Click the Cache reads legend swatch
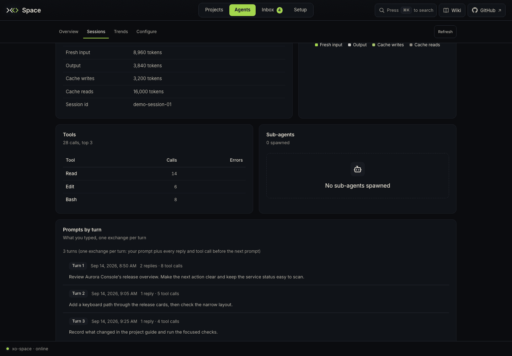Image resolution: width=512 pixels, height=356 pixels. pos(411,45)
